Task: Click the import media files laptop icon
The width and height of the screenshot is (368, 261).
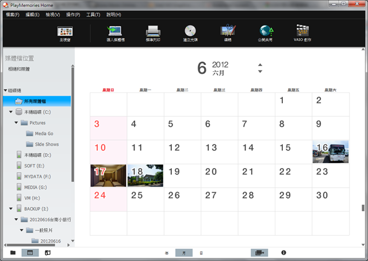Action: click(x=115, y=30)
